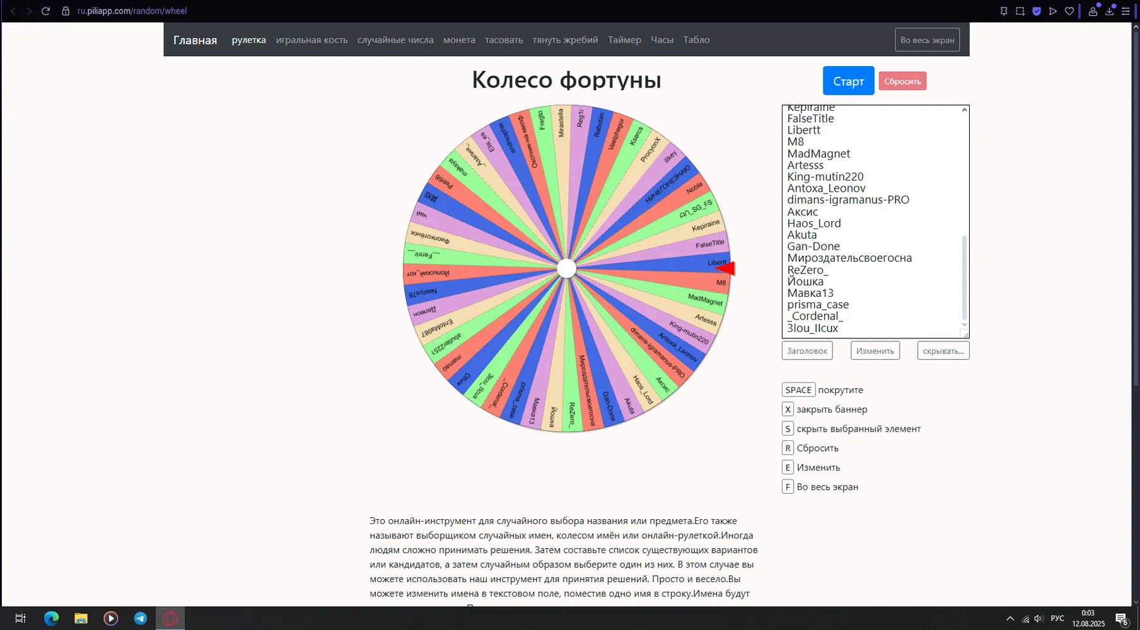Click the R key for Сбросить
The width and height of the screenshot is (1140, 630).
coord(788,448)
